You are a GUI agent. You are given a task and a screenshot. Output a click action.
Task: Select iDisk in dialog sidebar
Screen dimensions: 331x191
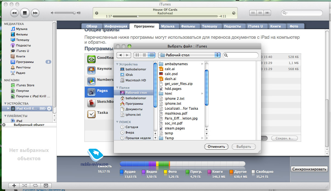pyautogui.click(x=129, y=75)
